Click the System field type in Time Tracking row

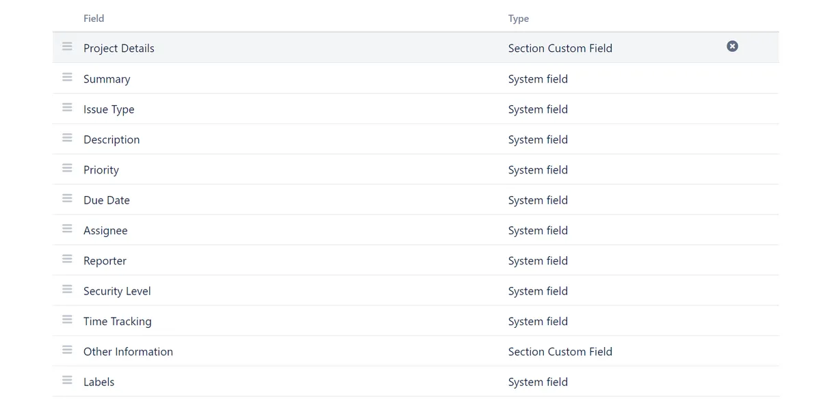click(538, 322)
